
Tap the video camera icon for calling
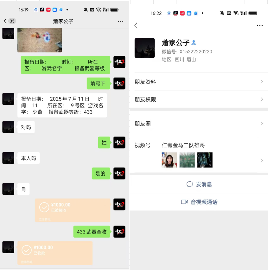(x=184, y=202)
